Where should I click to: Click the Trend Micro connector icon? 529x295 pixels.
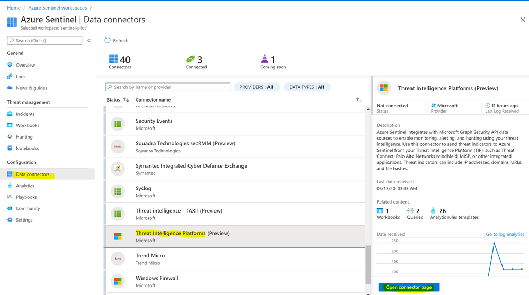(118, 259)
